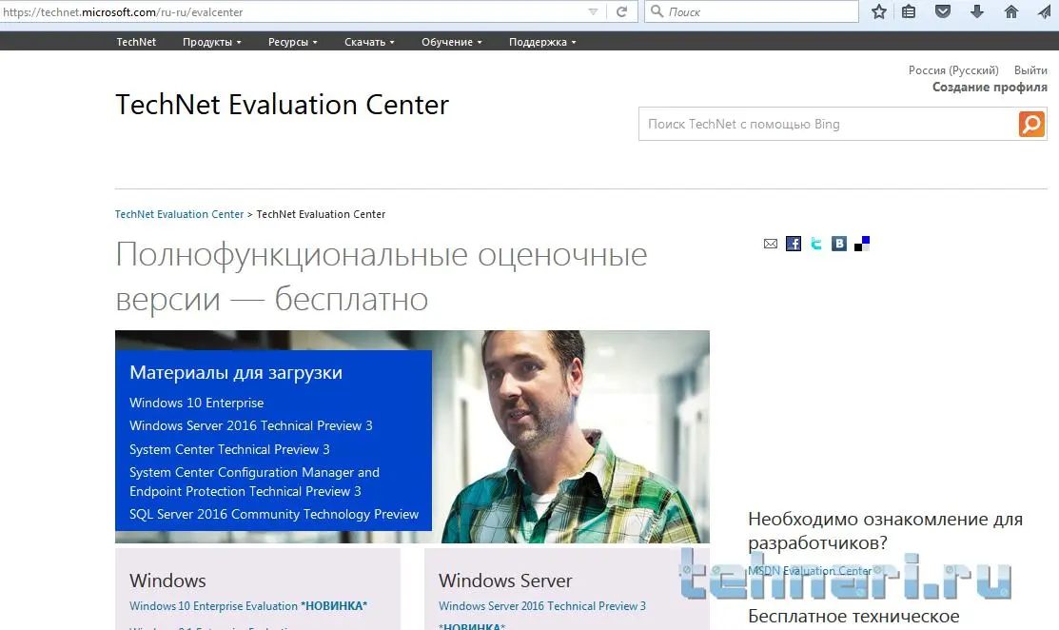Share page on VKontakte icon
Image resolution: width=1059 pixels, height=630 pixels.
coord(839,244)
